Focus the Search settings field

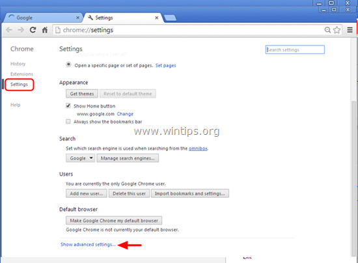pos(295,49)
